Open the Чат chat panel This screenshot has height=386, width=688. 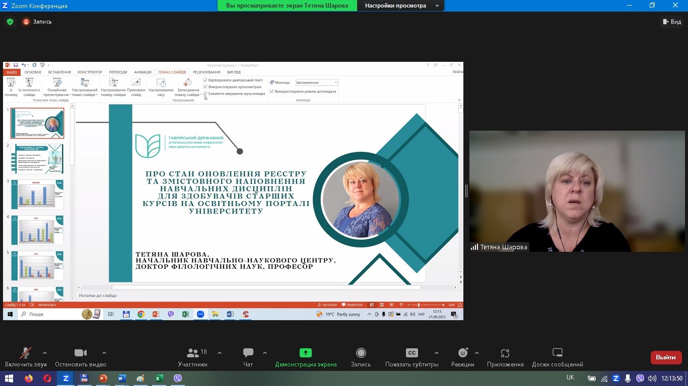(x=248, y=357)
